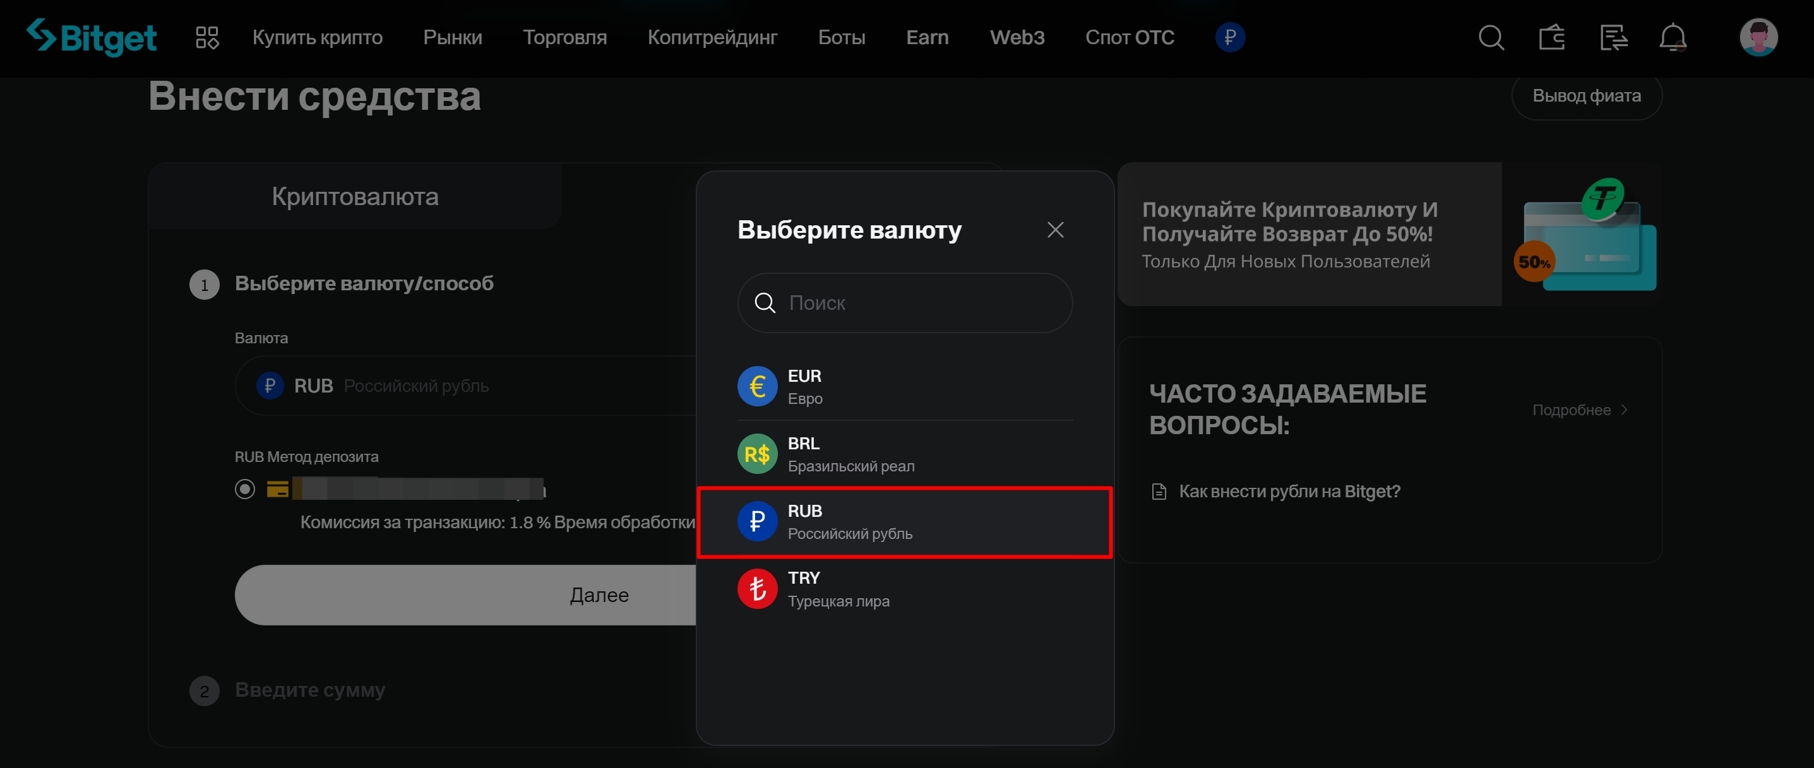Open Боты menu

tap(842, 37)
